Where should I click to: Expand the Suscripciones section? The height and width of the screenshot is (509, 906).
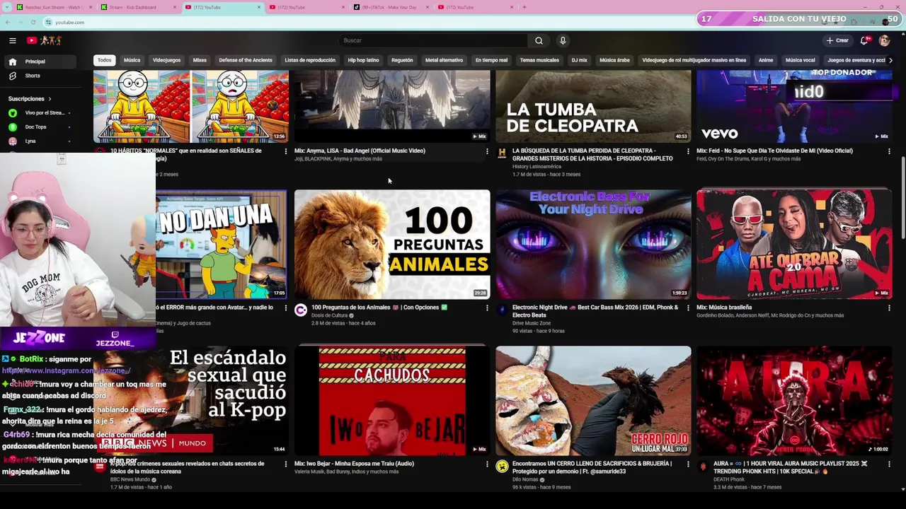point(30,99)
